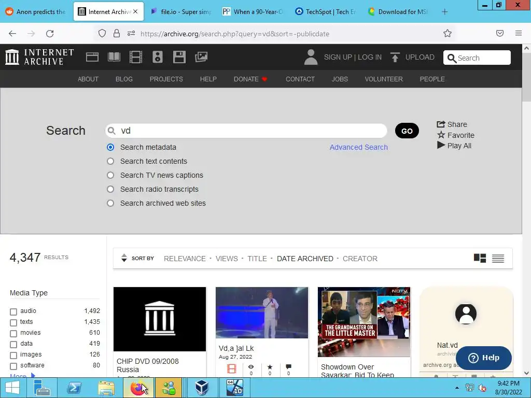The height and width of the screenshot is (398, 531).
Task: Click the tracking protection shield icon
Action: click(x=102, y=33)
